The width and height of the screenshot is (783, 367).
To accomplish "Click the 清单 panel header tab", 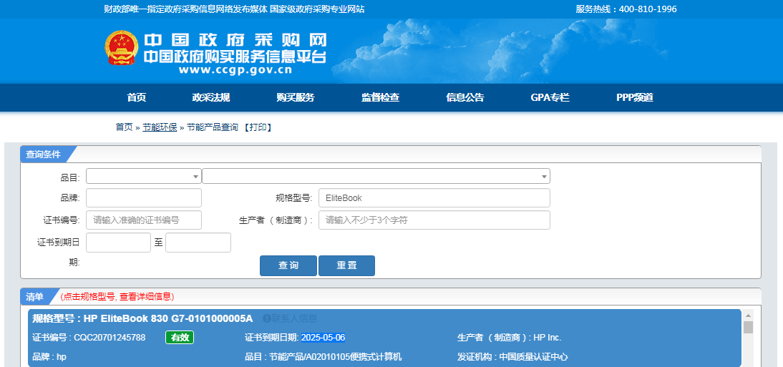I will [36, 297].
